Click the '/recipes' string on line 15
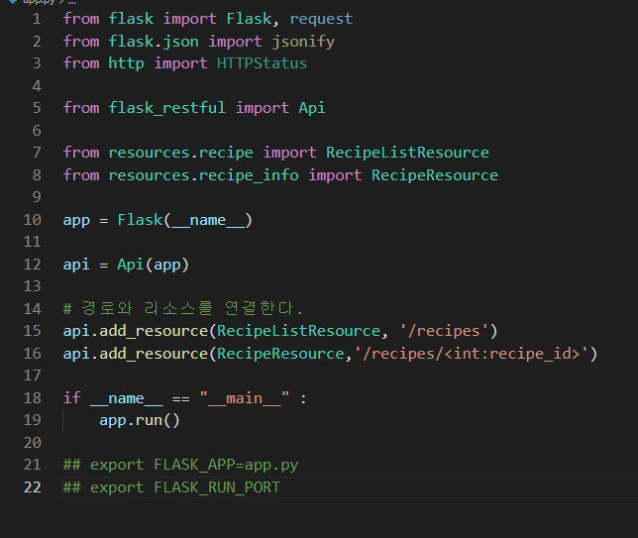This screenshot has width=638, height=538. pos(444,331)
